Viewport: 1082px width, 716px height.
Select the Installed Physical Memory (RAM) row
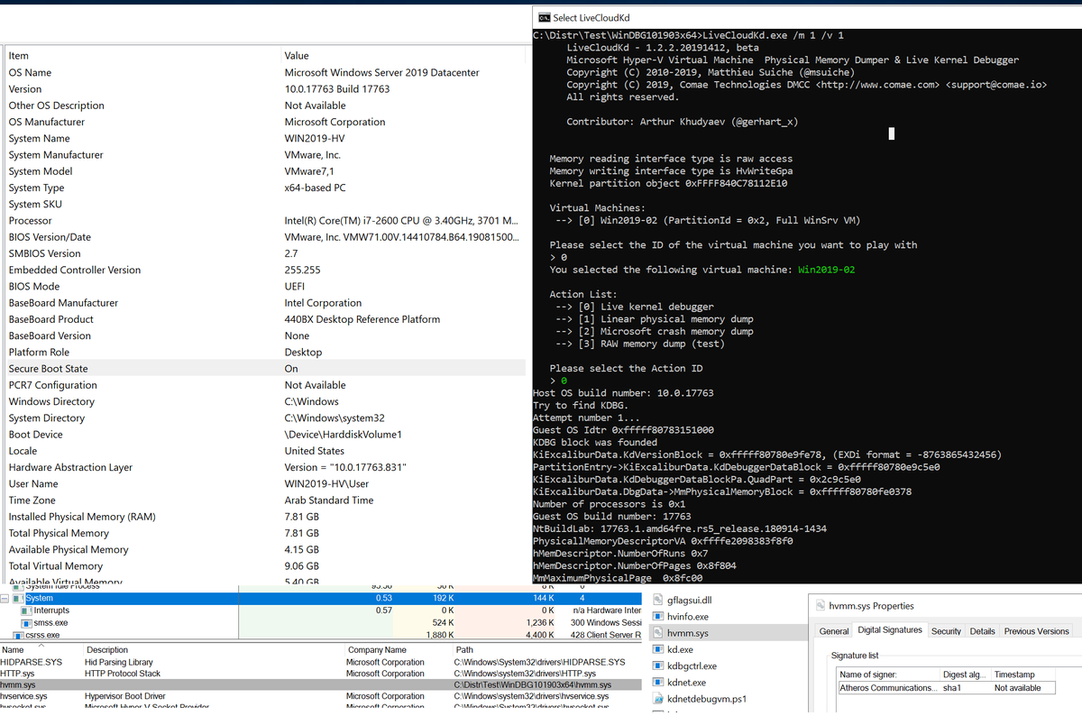(x=265, y=517)
